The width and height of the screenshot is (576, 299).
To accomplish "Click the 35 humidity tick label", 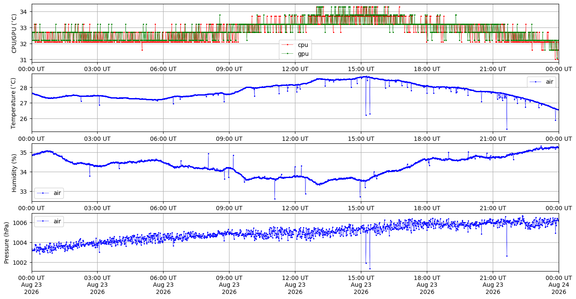I will pyautogui.click(x=25, y=153).
